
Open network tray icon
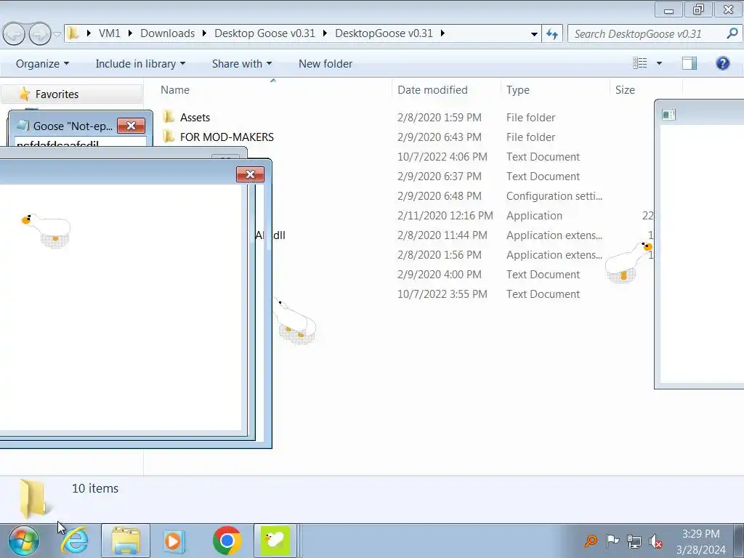(634, 541)
